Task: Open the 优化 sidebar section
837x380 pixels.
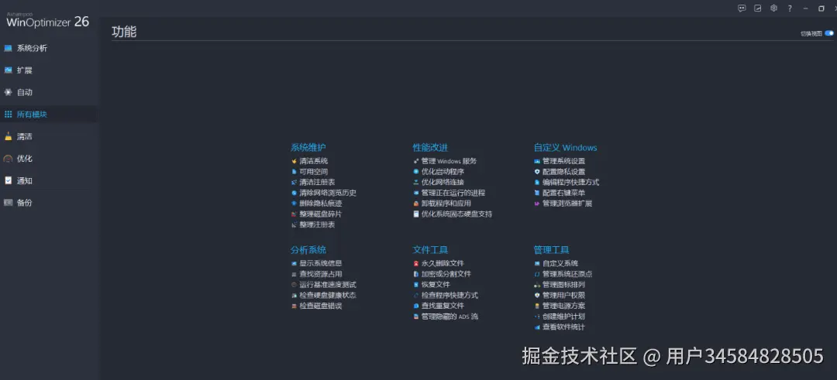Action: (x=25, y=159)
